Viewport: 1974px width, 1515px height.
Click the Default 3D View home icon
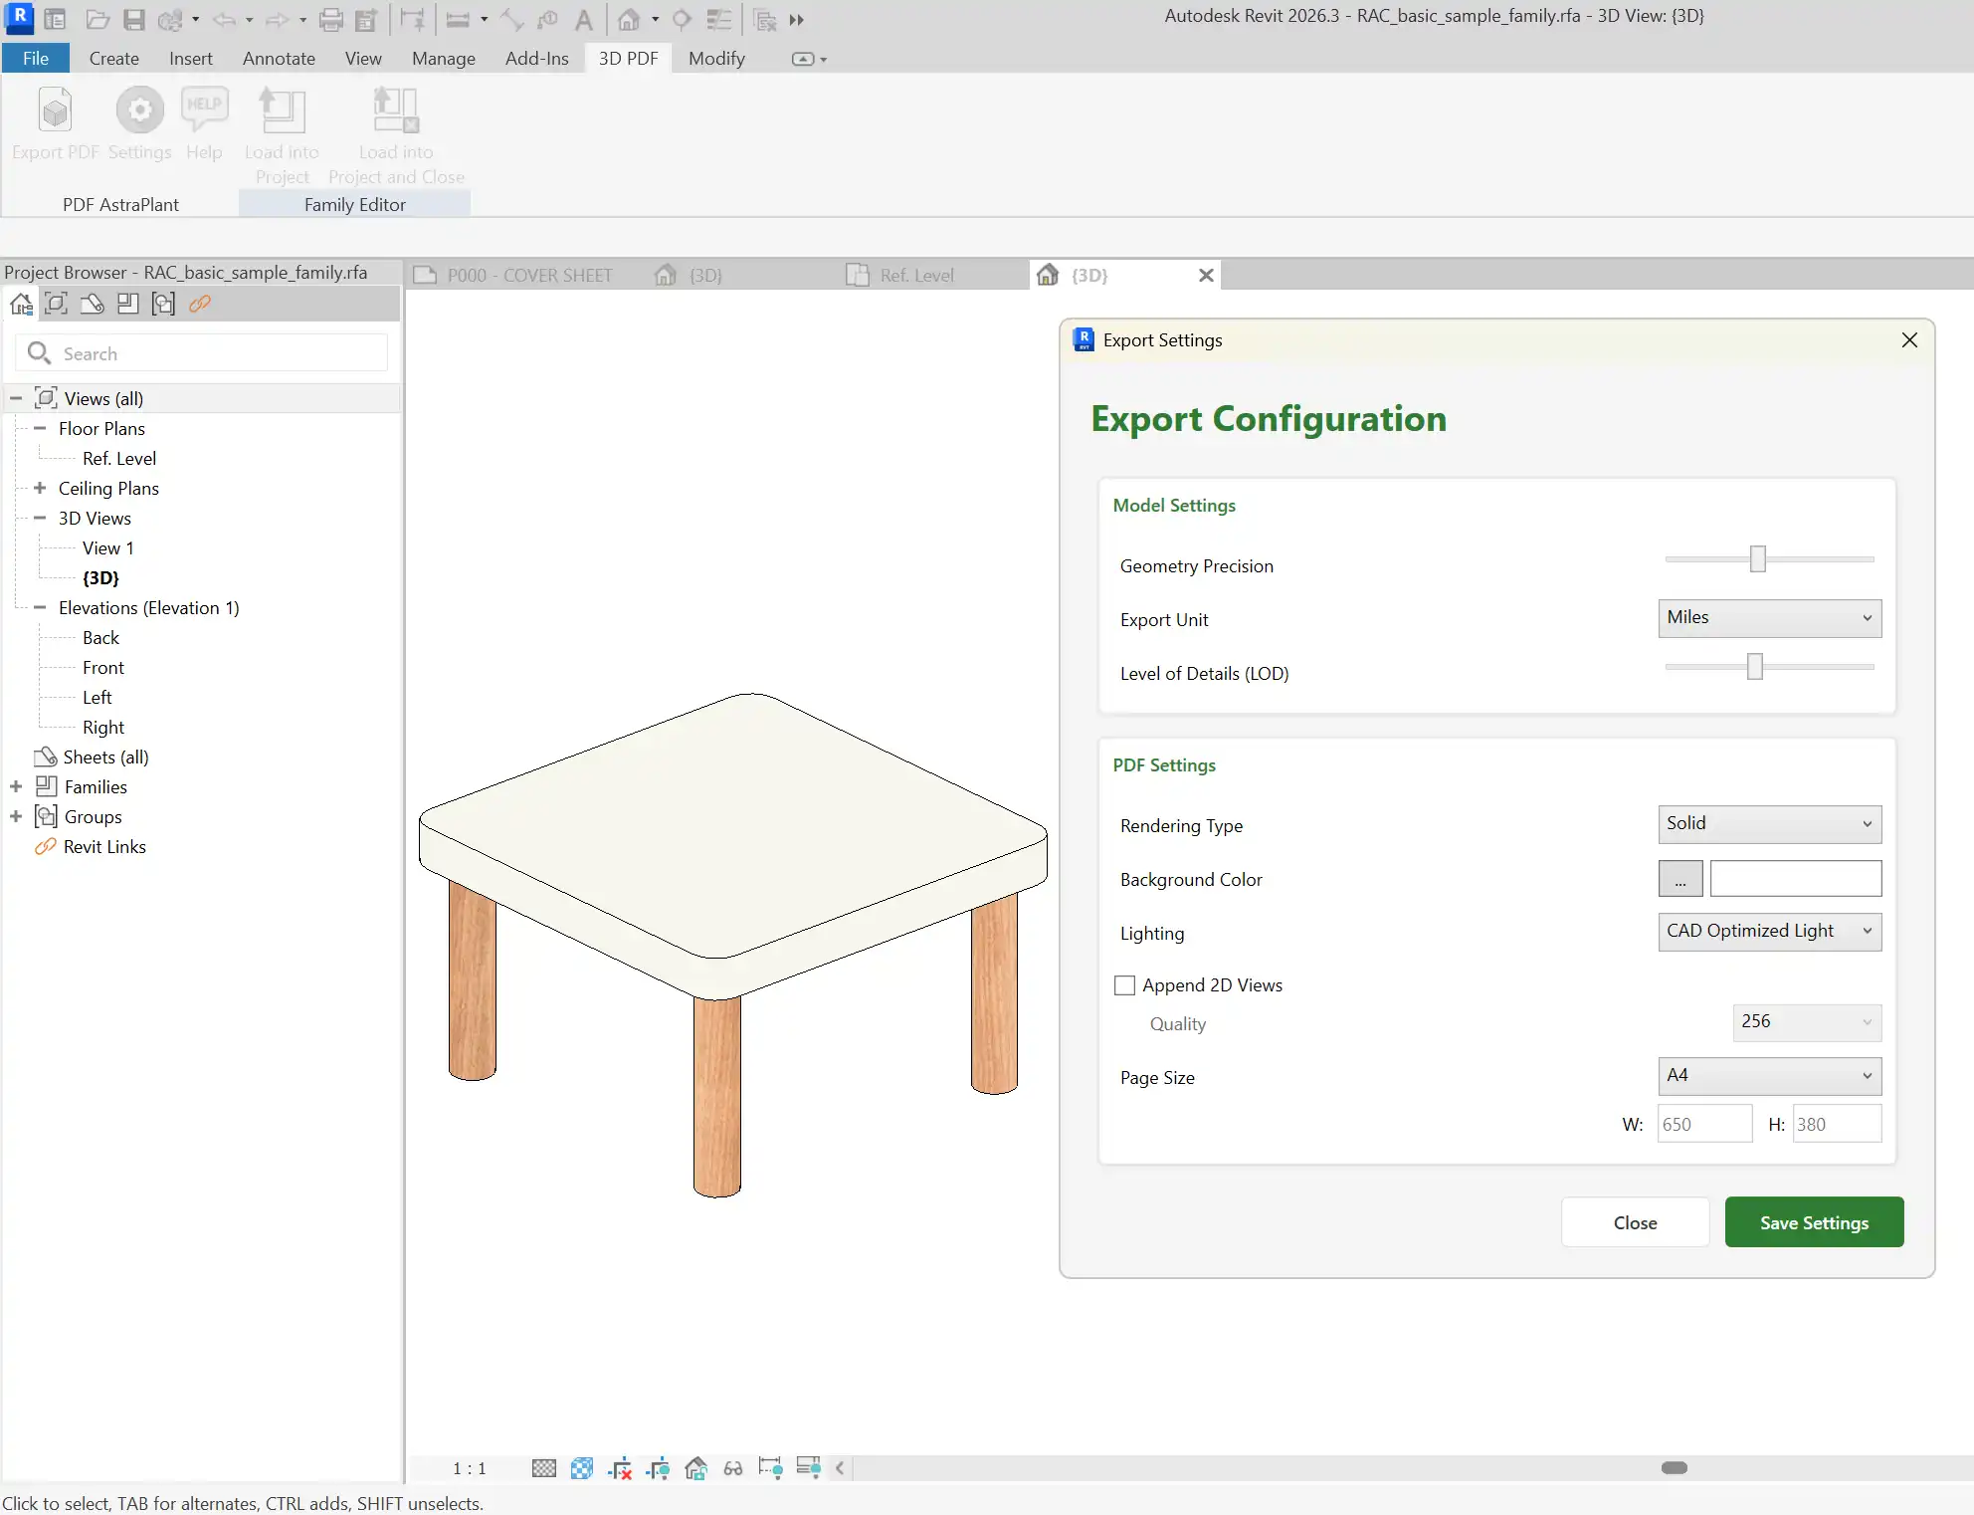click(629, 20)
